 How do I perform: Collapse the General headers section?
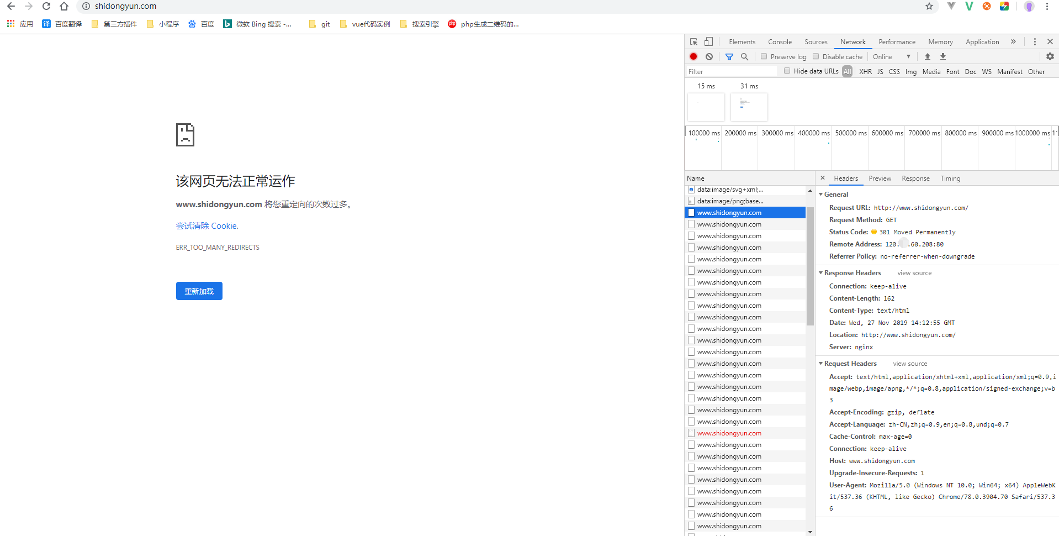[820, 194]
